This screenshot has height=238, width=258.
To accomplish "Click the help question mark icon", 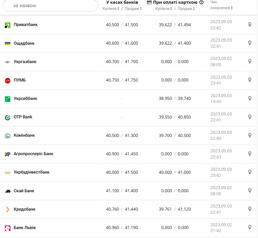I will point(201,2).
